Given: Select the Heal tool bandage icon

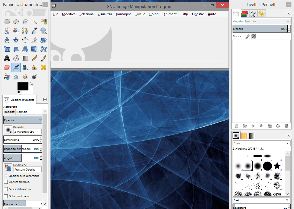Looking at the screenshot, I should click(x=43, y=67).
